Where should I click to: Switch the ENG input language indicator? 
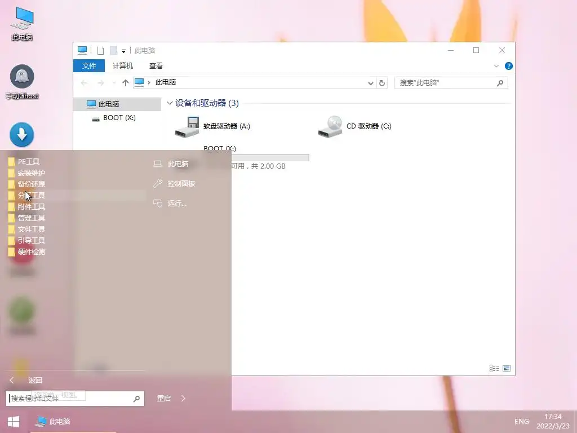tap(521, 422)
